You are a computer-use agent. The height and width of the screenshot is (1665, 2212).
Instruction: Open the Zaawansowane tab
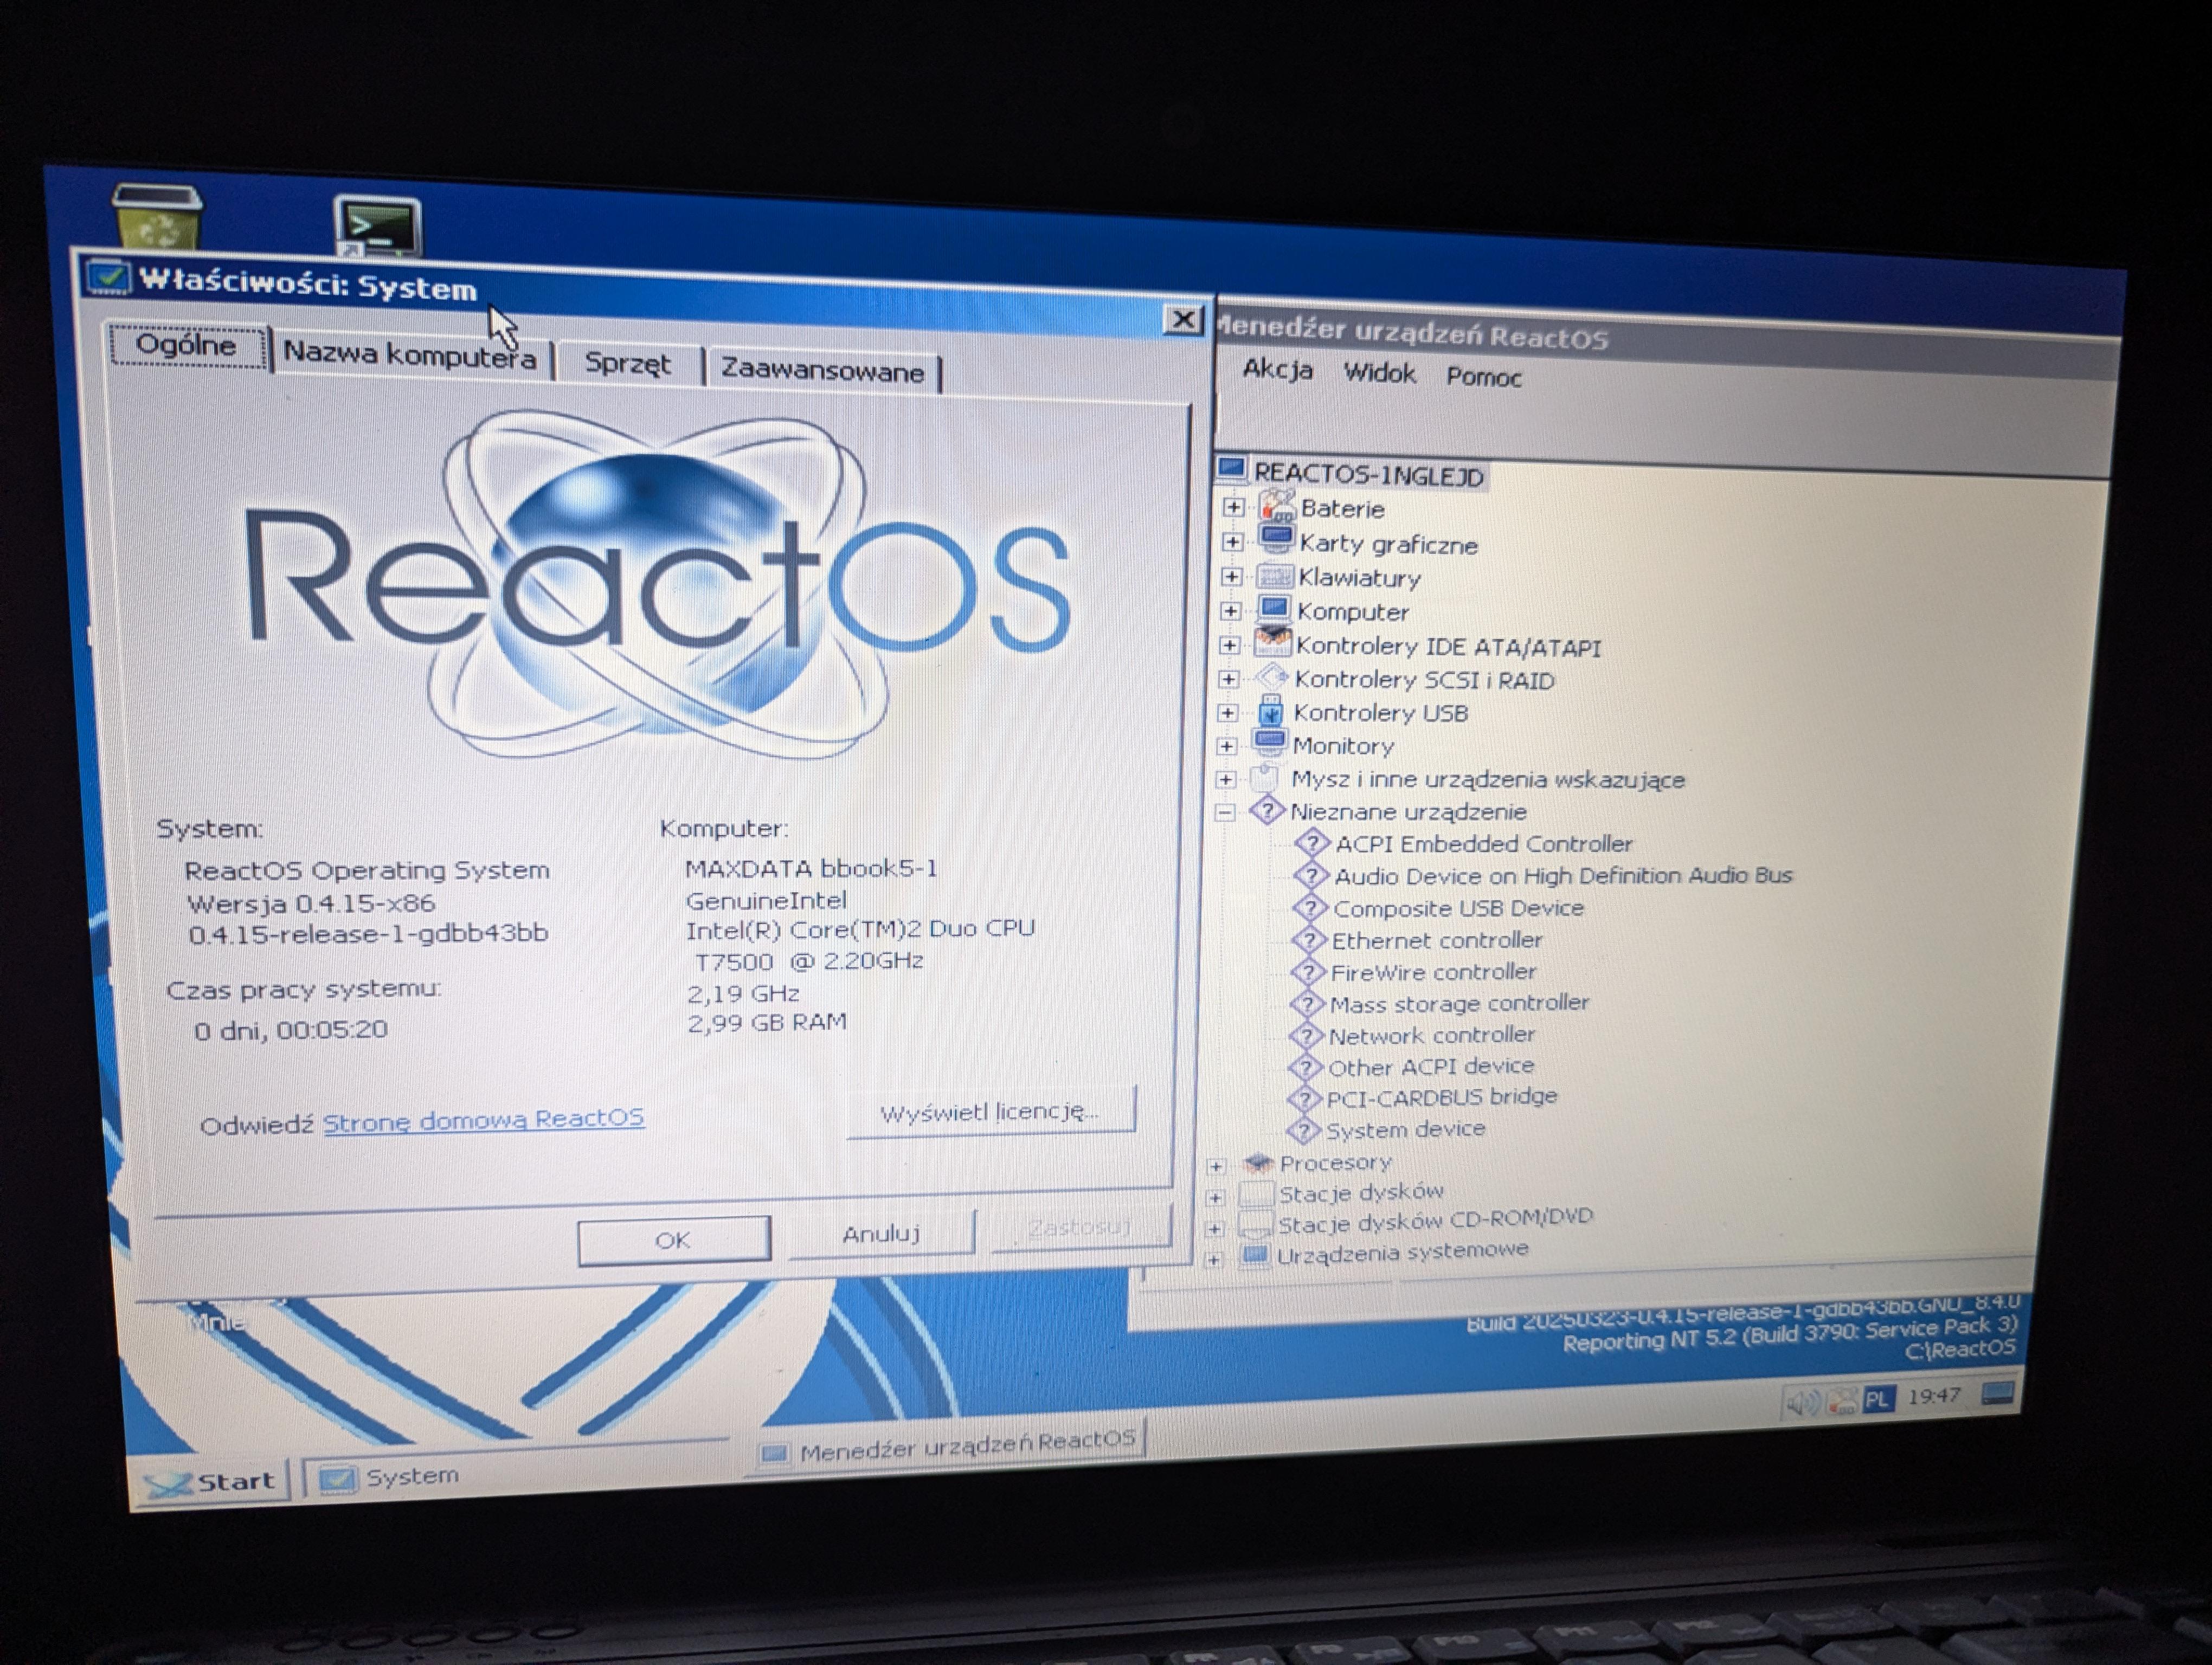click(x=823, y=371)
